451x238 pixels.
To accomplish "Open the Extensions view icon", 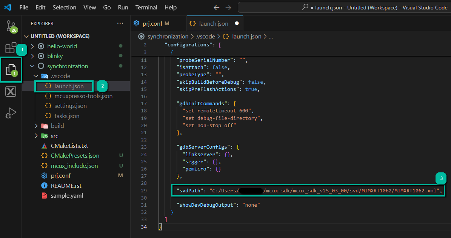I will pos(11,48).
